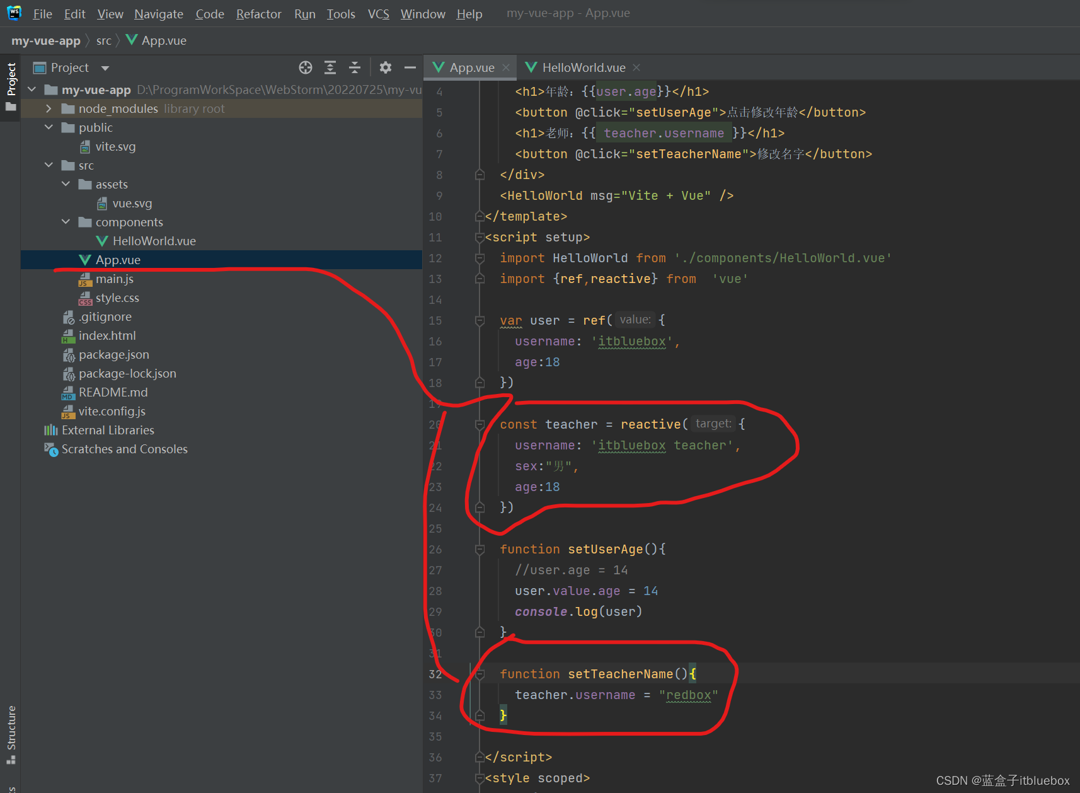Toggle the Structure tool window side button
The width and height of the screenshot is (1080, 793).
(11, 735)
